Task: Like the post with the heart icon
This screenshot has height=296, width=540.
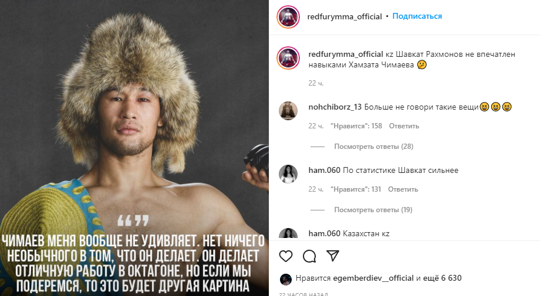Action: [286, 256]
